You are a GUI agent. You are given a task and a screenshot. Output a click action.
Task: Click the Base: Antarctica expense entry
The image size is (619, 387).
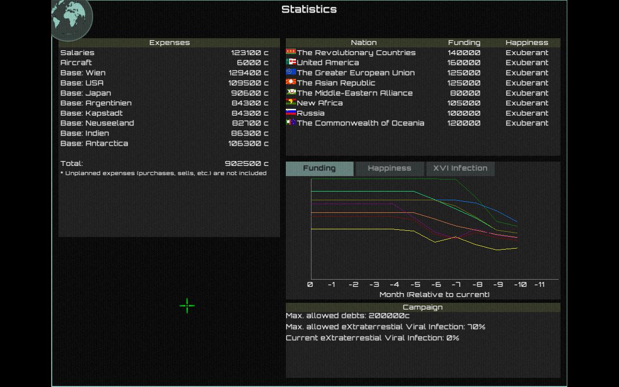[x=164, y=143]
